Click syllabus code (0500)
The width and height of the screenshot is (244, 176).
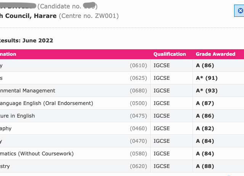click(x=138, y=103)
